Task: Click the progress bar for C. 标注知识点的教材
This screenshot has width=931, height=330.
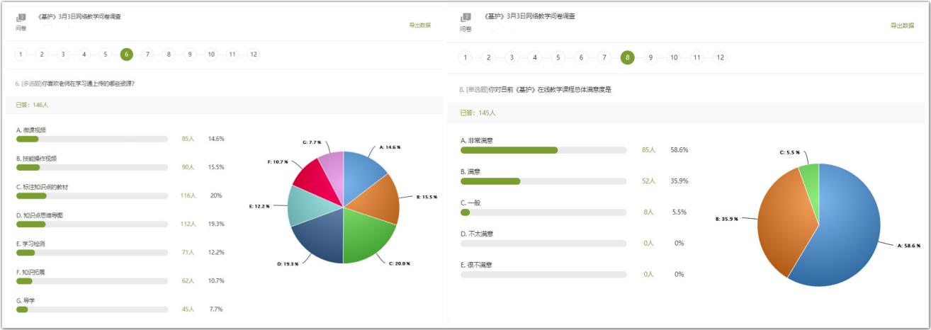Action: 92,195
